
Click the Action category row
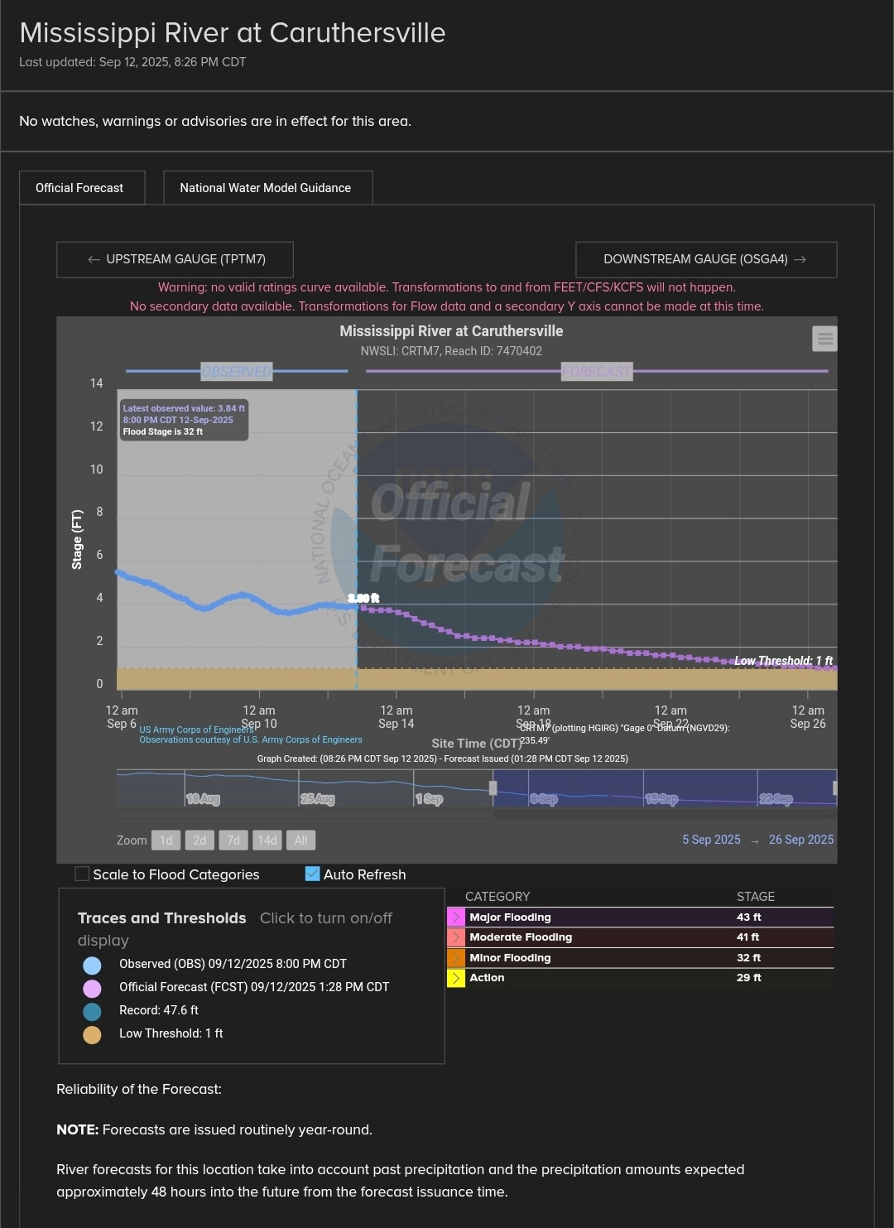pos(640,978)
